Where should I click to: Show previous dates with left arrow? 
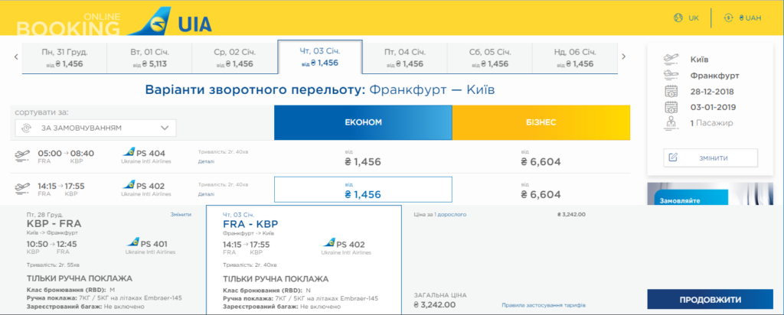pyautogui.click(x=16, y=57)
